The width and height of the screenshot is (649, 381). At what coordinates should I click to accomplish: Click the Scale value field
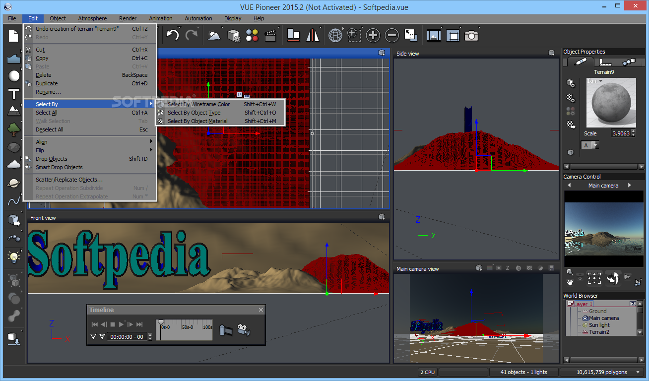(x=621, y=133)
